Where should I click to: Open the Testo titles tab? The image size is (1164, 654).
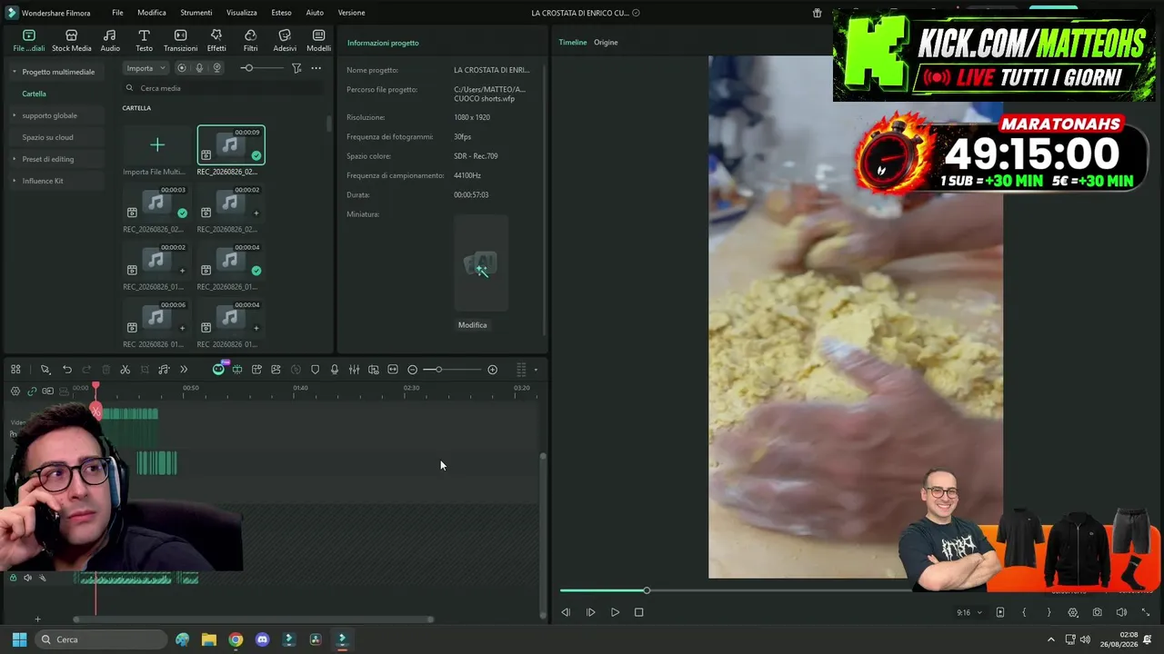(x=144, y=41)
